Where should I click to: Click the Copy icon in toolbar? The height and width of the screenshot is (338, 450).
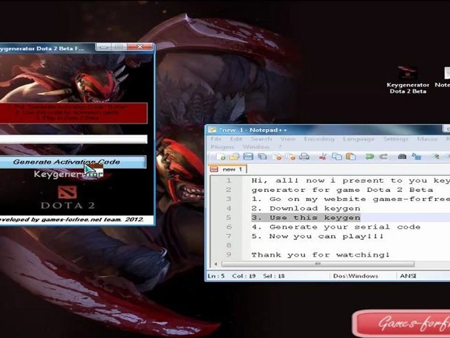point(337,156)
